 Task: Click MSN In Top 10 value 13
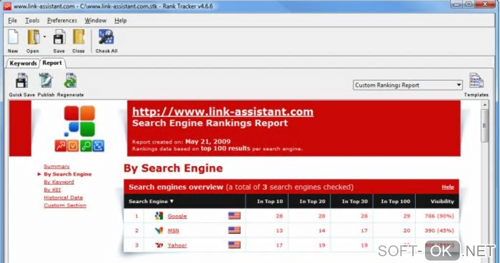pos(279,231)
